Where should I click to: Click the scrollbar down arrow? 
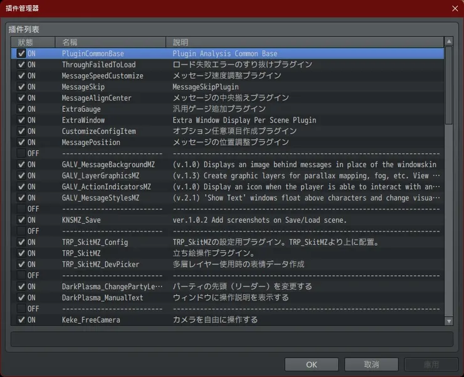449,321
